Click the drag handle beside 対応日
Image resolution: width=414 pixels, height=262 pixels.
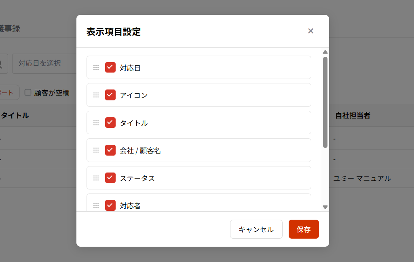point(96,68)
